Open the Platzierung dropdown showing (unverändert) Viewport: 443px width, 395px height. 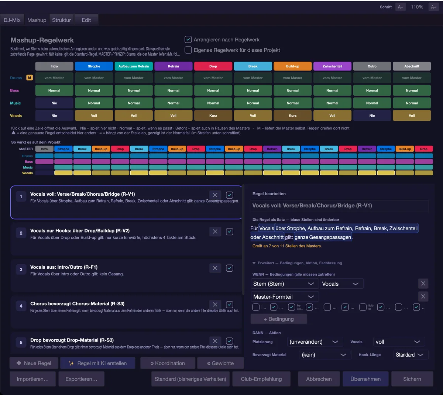tap(315, 342)
